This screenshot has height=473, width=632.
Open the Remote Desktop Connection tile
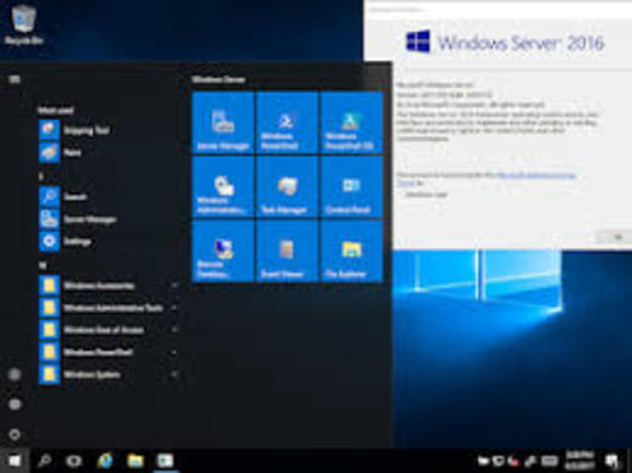223,251
